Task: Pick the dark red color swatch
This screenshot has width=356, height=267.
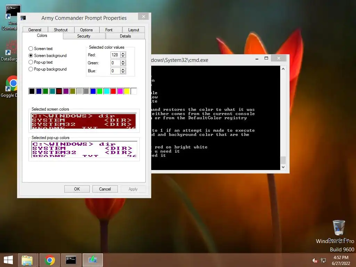Action: click(59, 91)
